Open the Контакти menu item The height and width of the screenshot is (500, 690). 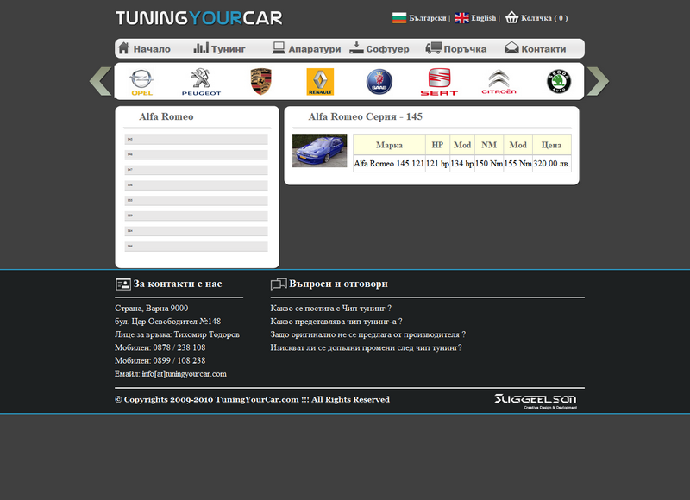pos(544,49)
